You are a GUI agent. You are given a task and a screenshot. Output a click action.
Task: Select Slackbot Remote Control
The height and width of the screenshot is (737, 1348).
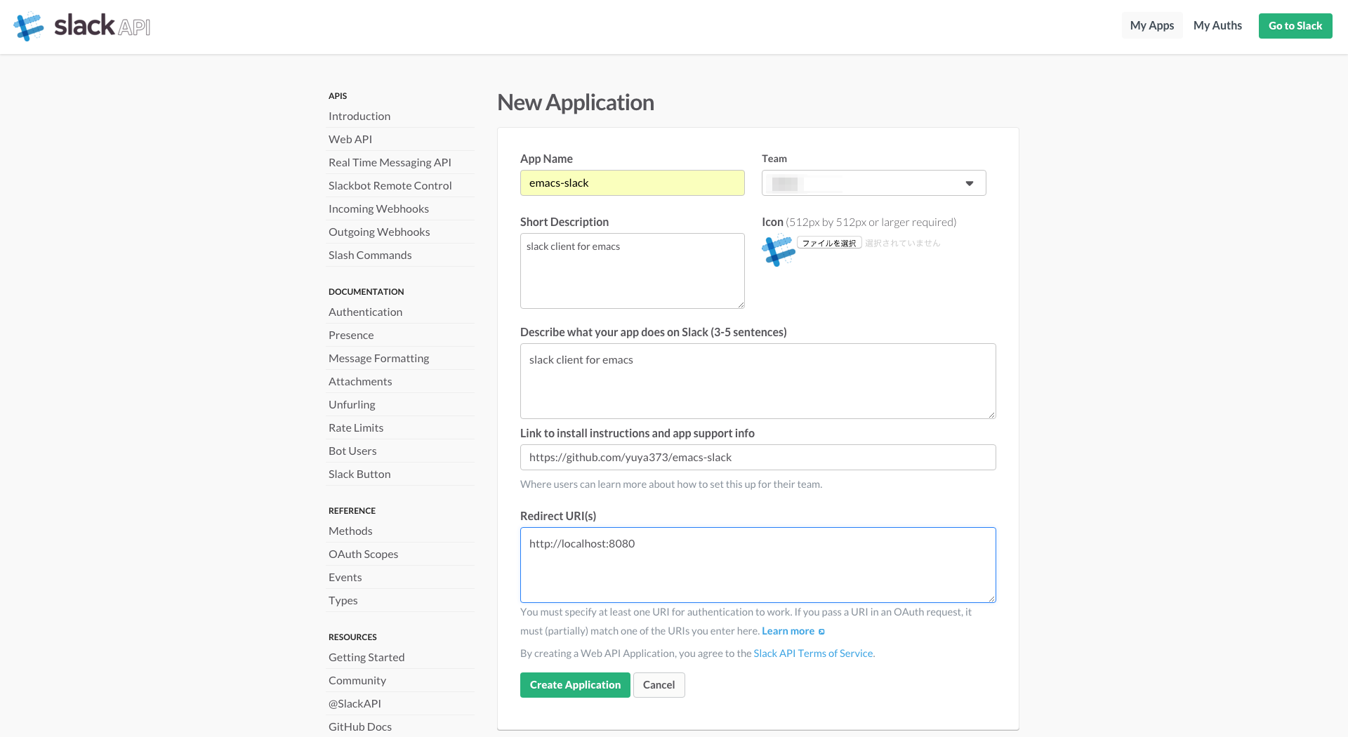tap(390, 186)
